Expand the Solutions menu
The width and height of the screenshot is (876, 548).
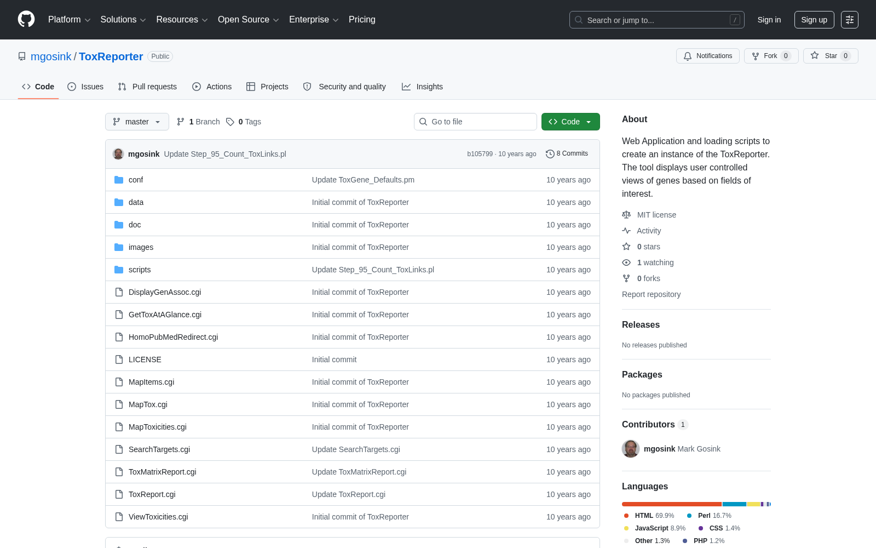pos(123,20)
